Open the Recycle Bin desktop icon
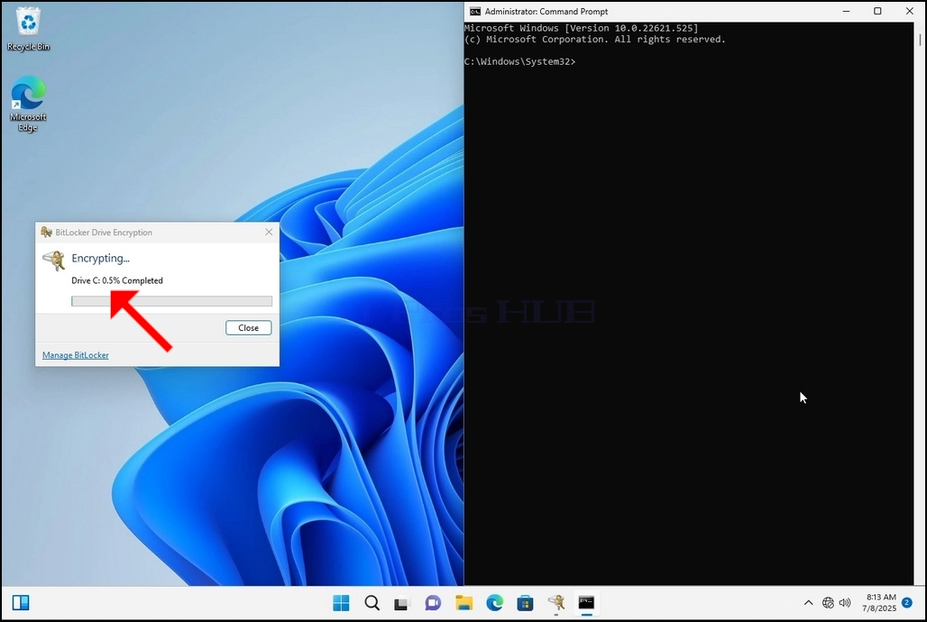Screen dimensions: 927x622 28,30
